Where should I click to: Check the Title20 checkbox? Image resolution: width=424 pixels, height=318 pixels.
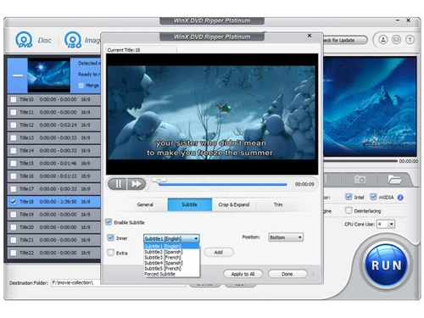tap(14, 227)
